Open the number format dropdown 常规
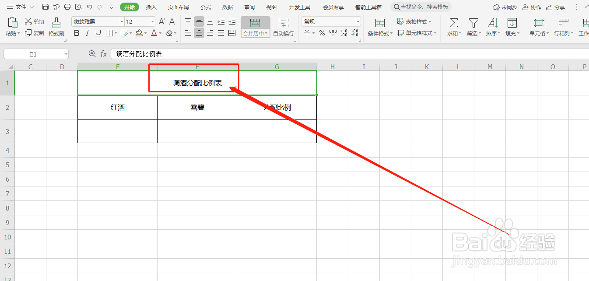Image resolution: width=589 pixels, height=281 pixels. click(358, 21)
